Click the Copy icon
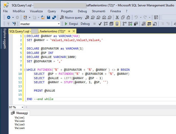Viewport: 176px width, 134px height. pos(123,17)
